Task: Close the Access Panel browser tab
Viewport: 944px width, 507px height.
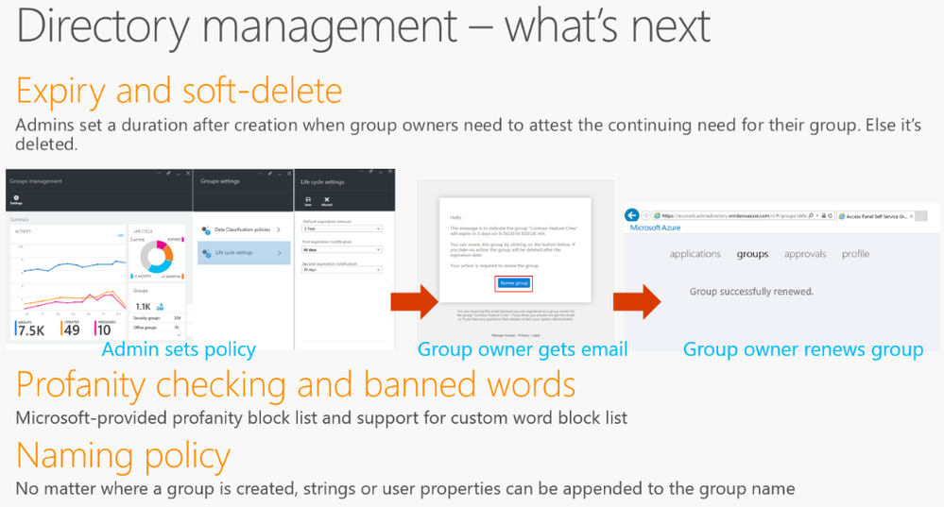Action: pyautogui.click(x=911, y=216)
